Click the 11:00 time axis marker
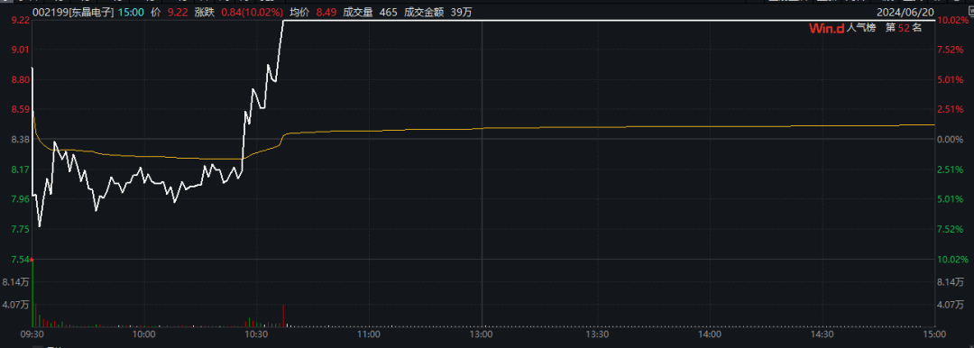 click(x=369, y=334)
